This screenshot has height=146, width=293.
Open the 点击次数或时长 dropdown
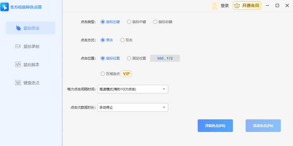click(x=133, y=108)
